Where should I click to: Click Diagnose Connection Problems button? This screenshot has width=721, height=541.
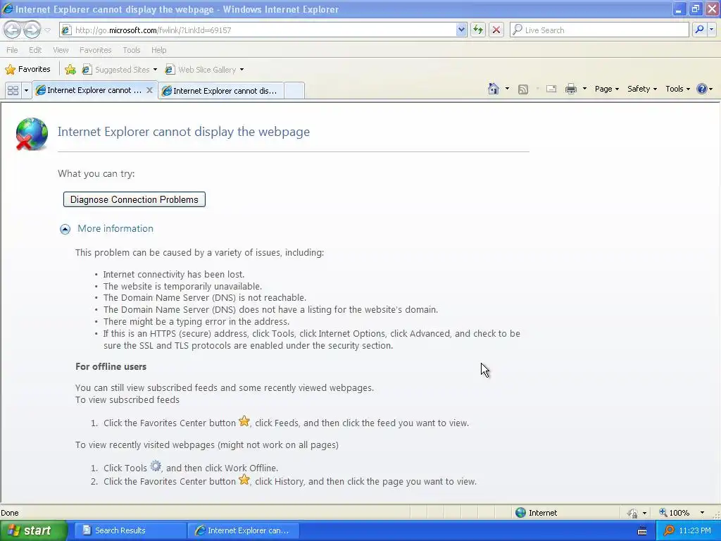pyautogui.click(x=134, y=199)
